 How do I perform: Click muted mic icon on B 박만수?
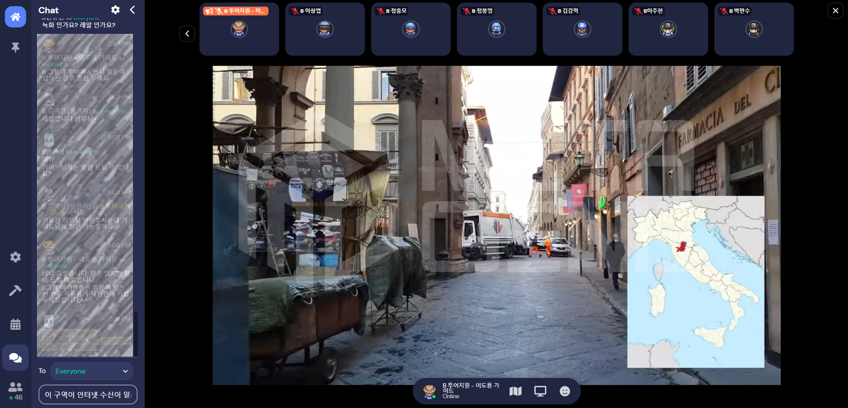[724, 11]
